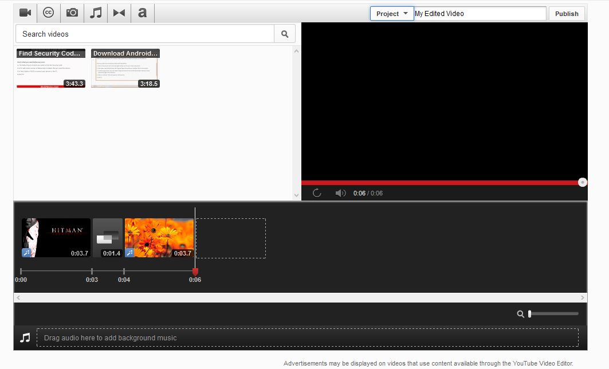Screen dimensions: 609x369
Task: Open effects wand on flowers clip
Action: pos(129,253)
